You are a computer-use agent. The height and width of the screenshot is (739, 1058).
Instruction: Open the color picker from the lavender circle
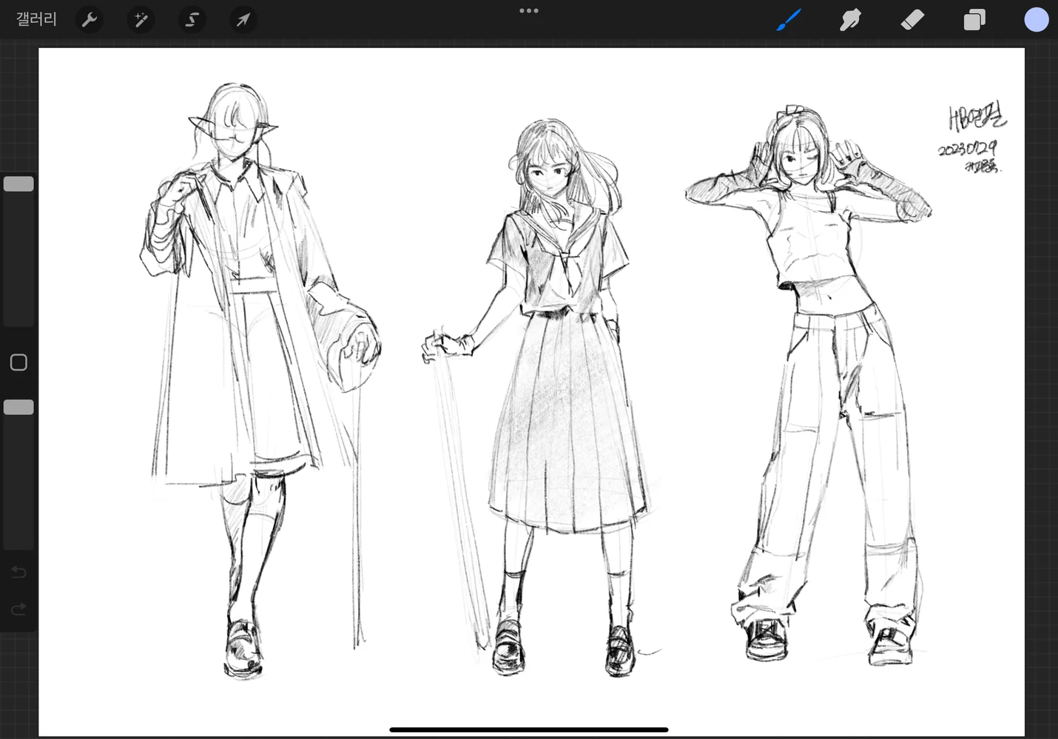coord(1036,20)
